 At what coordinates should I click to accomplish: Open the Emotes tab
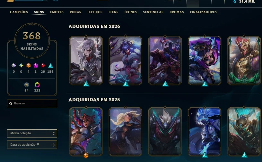pyautogui.click(x=57, y=12)
